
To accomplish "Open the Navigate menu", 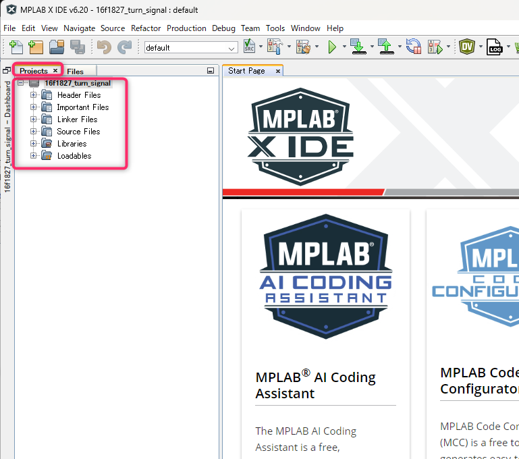I will 80,28.
